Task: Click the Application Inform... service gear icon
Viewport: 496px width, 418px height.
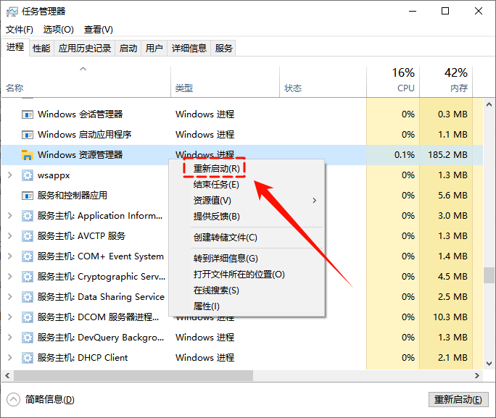Action: (x=28, y=216)
